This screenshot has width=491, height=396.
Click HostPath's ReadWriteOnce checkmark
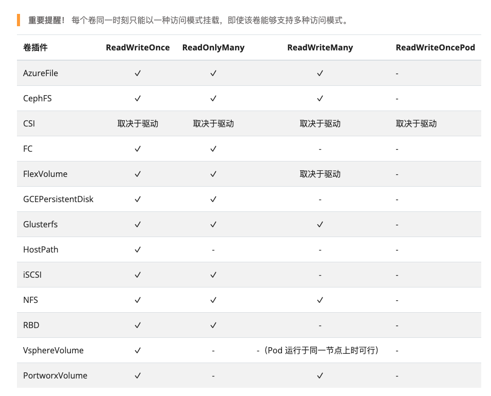coord(138,250)
